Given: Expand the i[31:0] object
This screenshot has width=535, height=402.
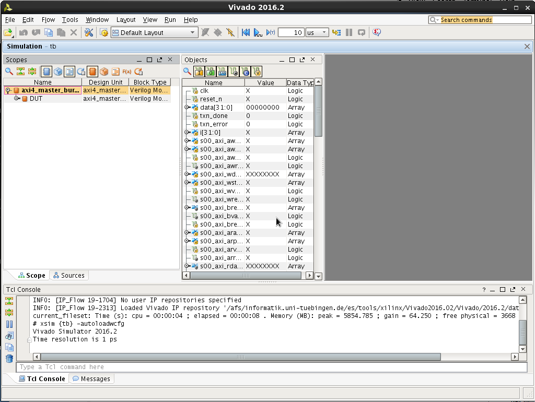Looking at the screenshot, I should [187, 132].
